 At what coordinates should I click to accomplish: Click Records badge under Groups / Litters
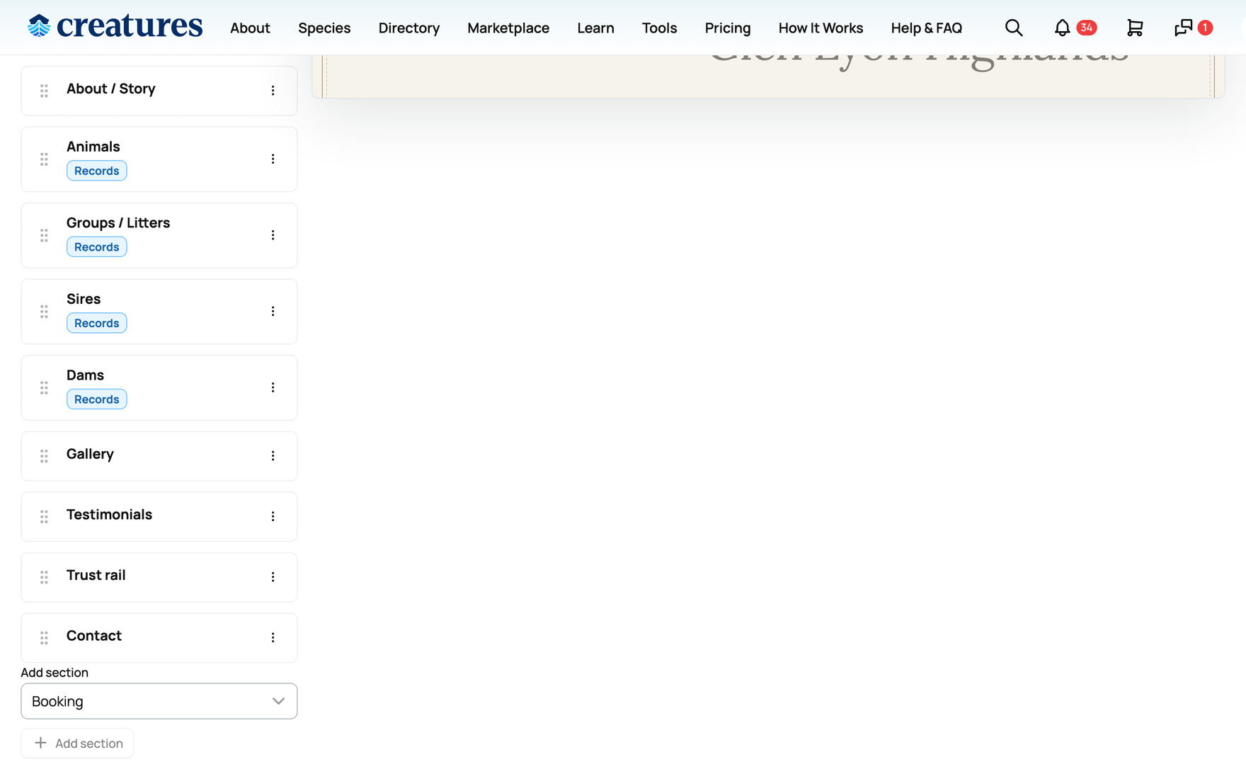tap(97, 247)
